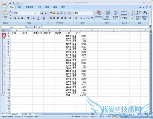Click the AutoSum sigma icon
The width and height of the screenshot is (153, 119).
132,11
